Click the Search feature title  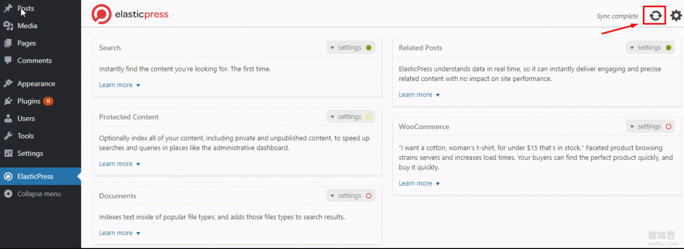coord(110,47)
